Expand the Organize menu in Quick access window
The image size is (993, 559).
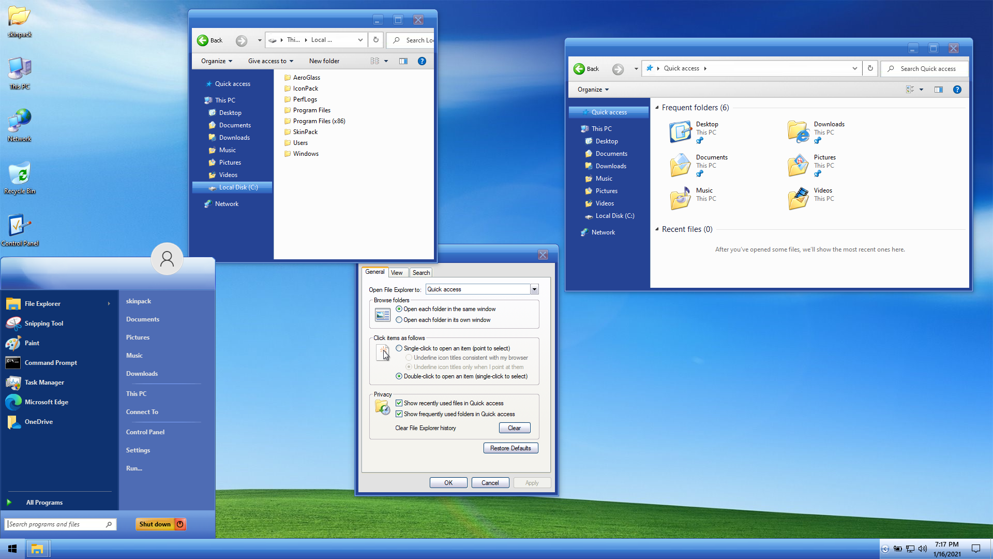(593, 90)
